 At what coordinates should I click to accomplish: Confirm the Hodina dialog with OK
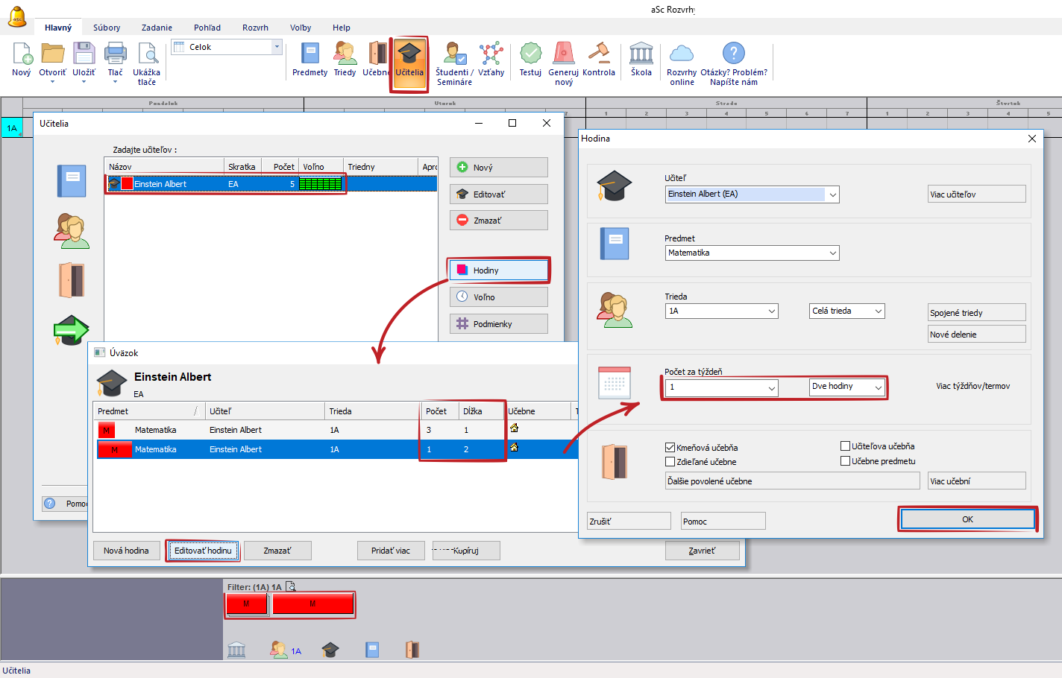[967, 519]
